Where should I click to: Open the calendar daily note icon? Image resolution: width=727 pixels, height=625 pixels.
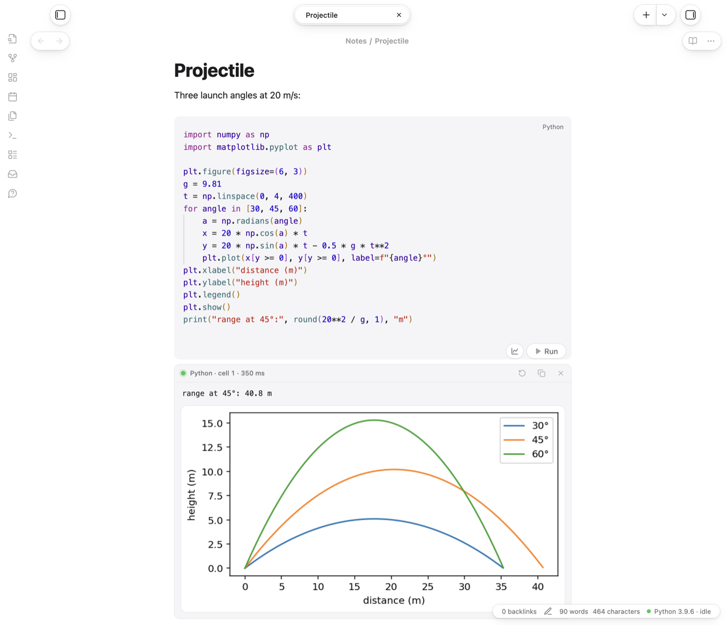(x=12, y=97)
